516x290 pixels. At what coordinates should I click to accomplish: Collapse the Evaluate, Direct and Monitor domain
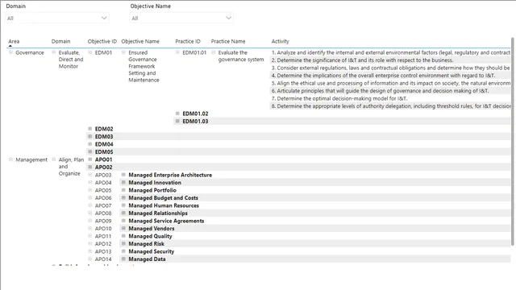(x=54, y=52)
